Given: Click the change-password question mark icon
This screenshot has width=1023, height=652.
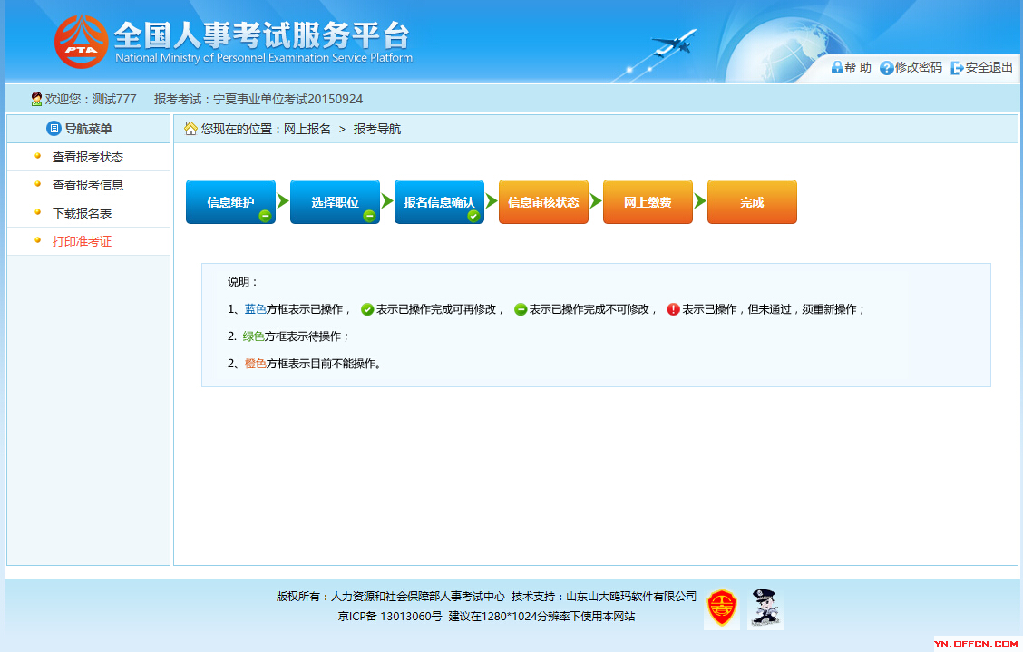Looking at the screenshot, I should (x=887, y=68).
